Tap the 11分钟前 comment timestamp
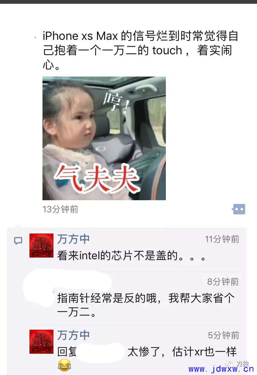 tap(222, 239)
